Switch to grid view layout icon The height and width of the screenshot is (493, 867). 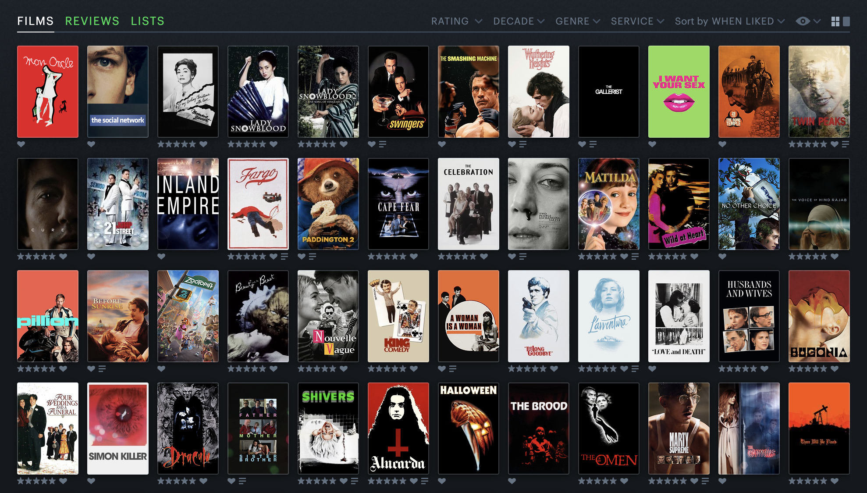click(x=835, y=21)
